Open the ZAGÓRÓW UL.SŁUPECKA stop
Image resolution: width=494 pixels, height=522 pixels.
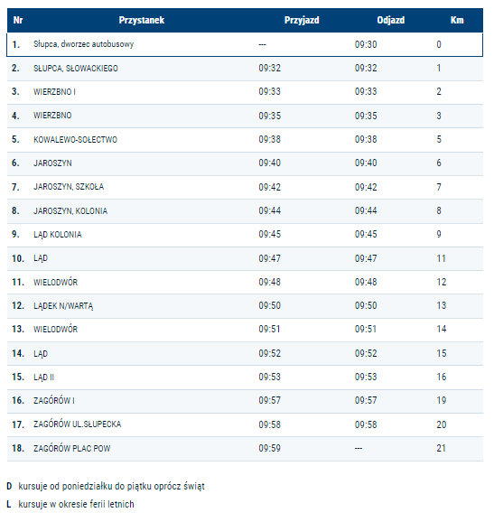pyautogui.click(x=78, y=424)
